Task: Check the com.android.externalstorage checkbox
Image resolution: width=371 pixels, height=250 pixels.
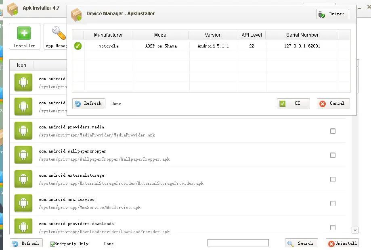Action: (333, 179)
